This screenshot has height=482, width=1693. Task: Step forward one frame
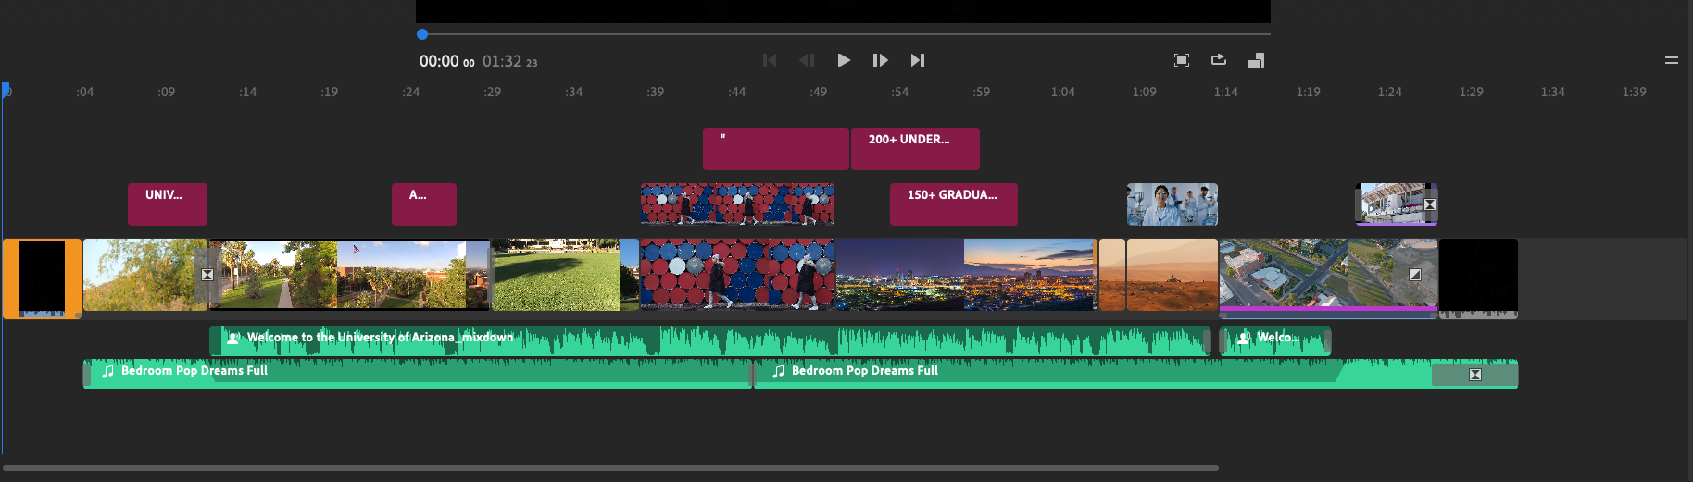click(x=880, y=60)
